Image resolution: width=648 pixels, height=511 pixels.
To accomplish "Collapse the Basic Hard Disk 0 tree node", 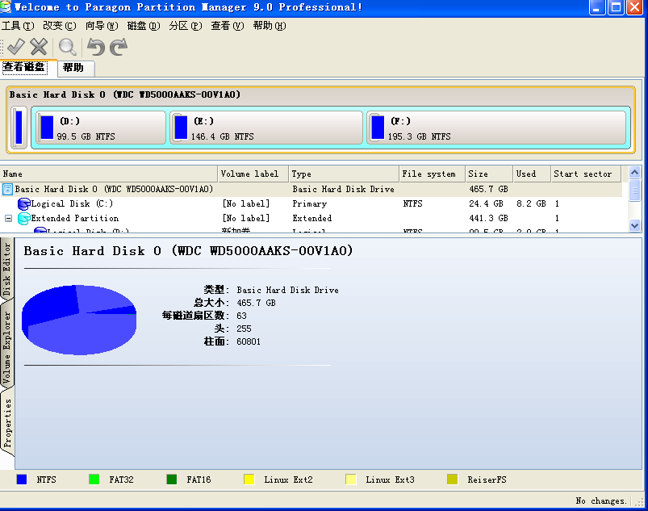I will point(8,190).
